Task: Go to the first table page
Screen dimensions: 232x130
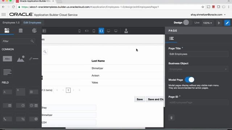Action: click(x=57, y=90)
